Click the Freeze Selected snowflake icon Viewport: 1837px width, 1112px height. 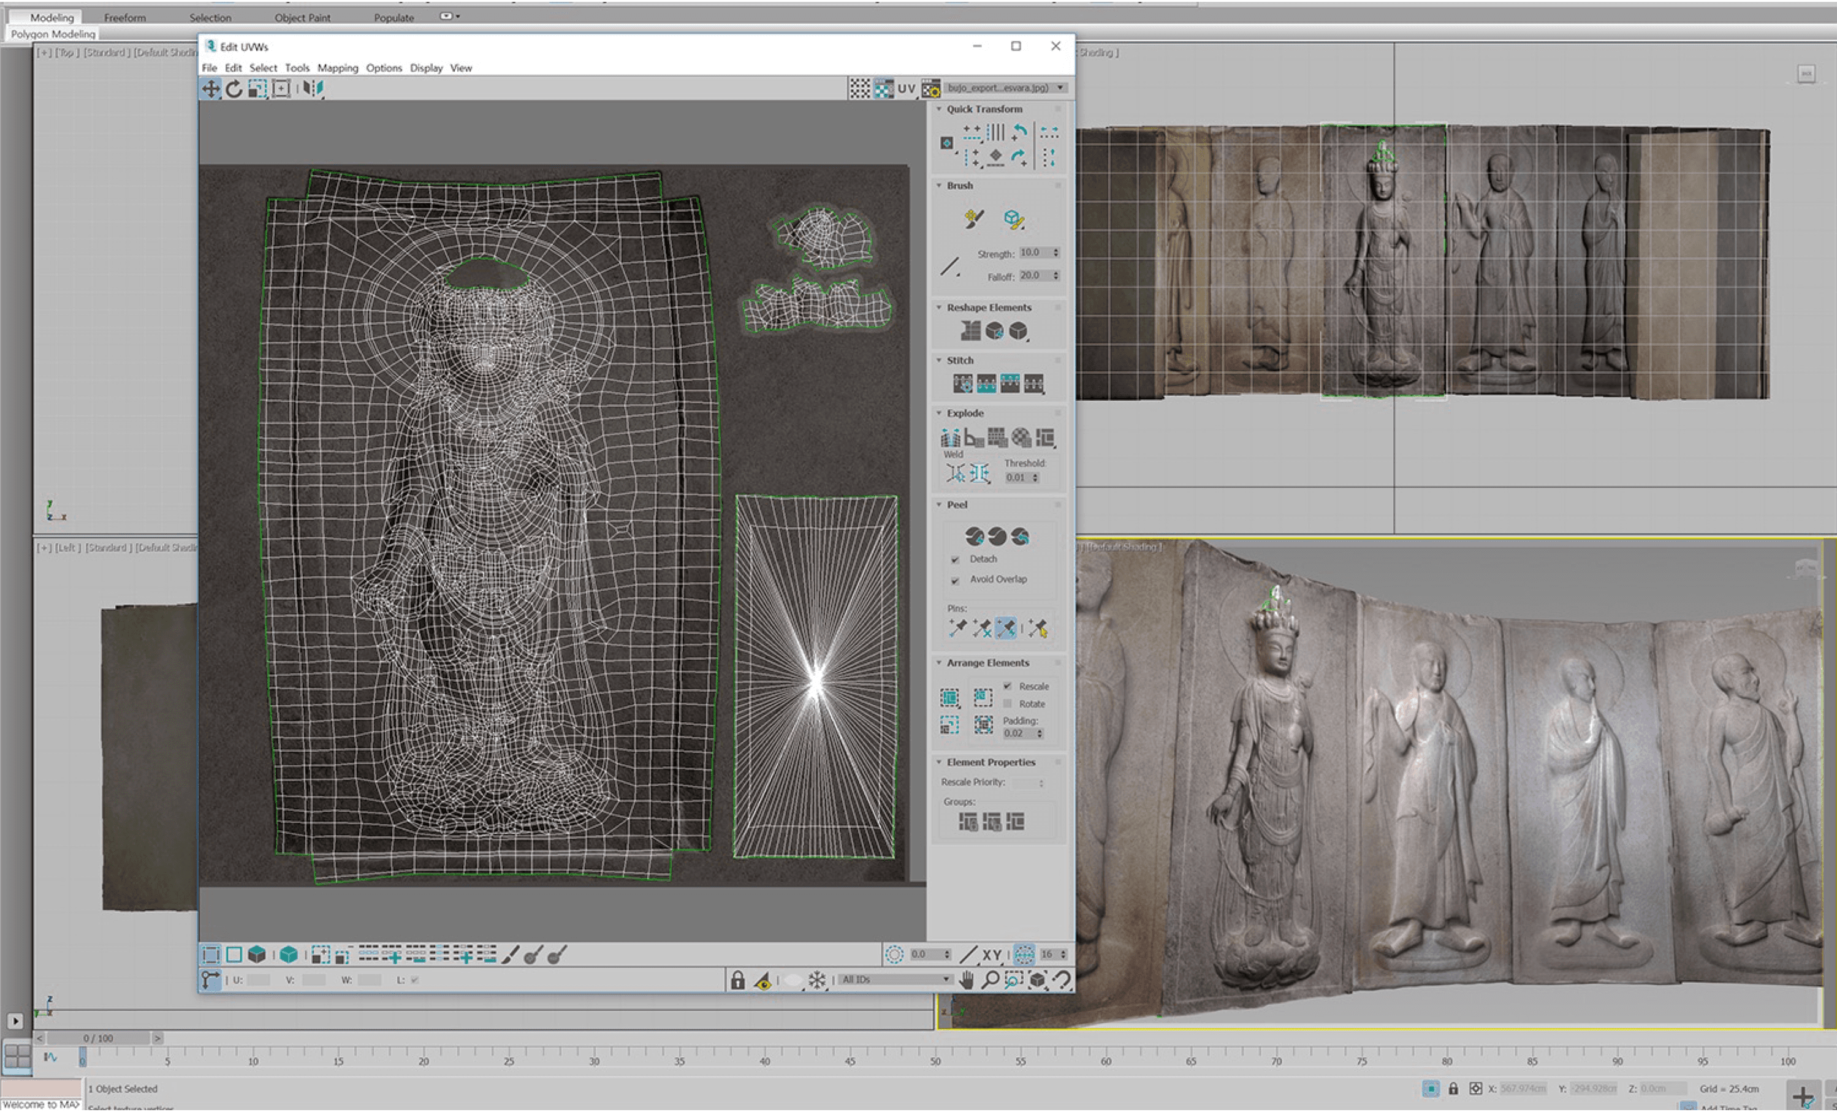click(817, 980)
